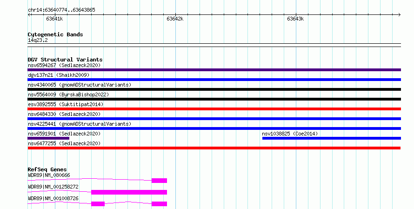
Task: Open variant label dgv137n21 (Shaikh2009)
Action: click(x=59, y=75)
